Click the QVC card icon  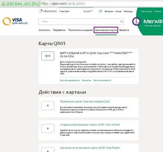(x=48, y=56)
